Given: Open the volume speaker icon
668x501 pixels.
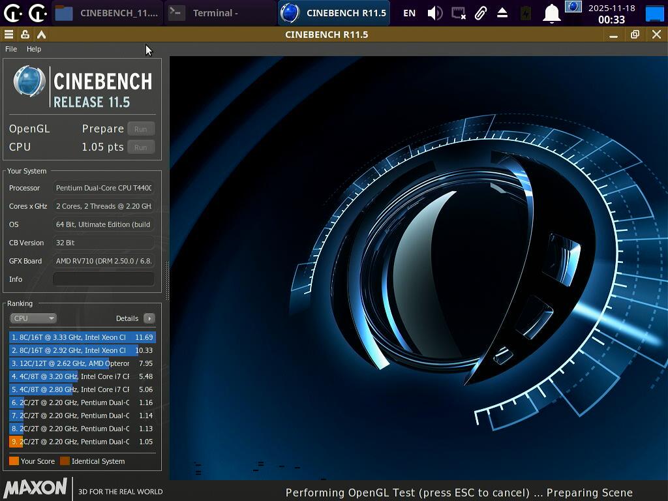Looking at the screenshot, I should coord(434,13).
